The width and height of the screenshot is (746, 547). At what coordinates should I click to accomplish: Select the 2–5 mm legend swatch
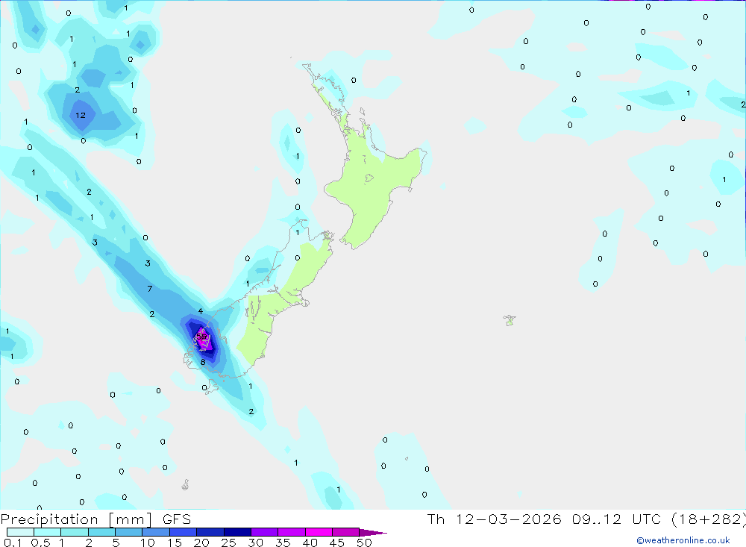coord(101,533)
